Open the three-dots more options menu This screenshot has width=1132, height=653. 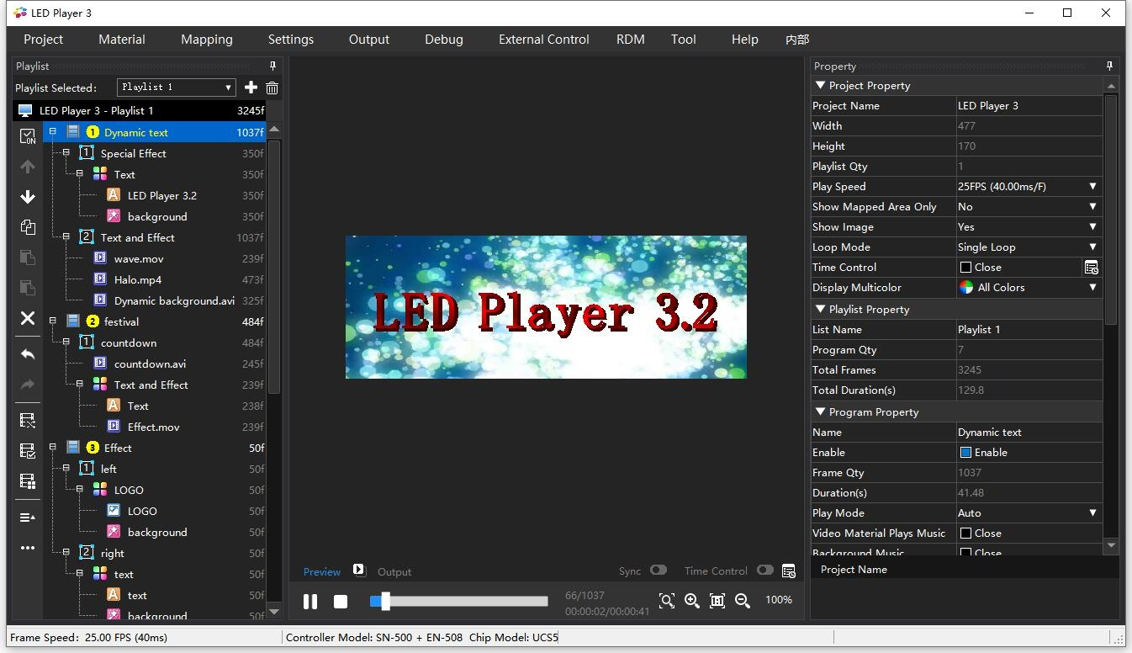click(x=28, y=548)
